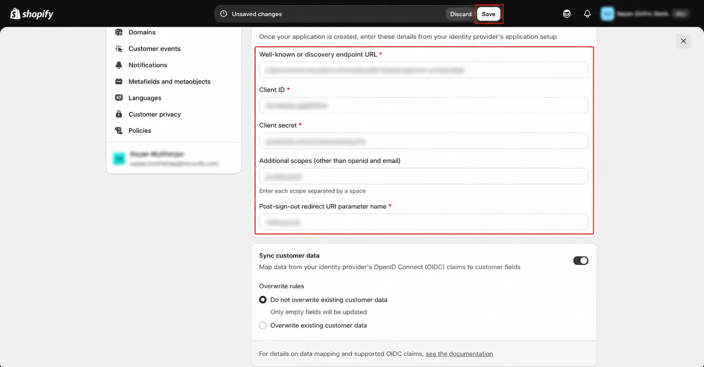The height and width of the screenshot is (367, 704).
Task: Go to Languages settings
Action: coord(145,98)
